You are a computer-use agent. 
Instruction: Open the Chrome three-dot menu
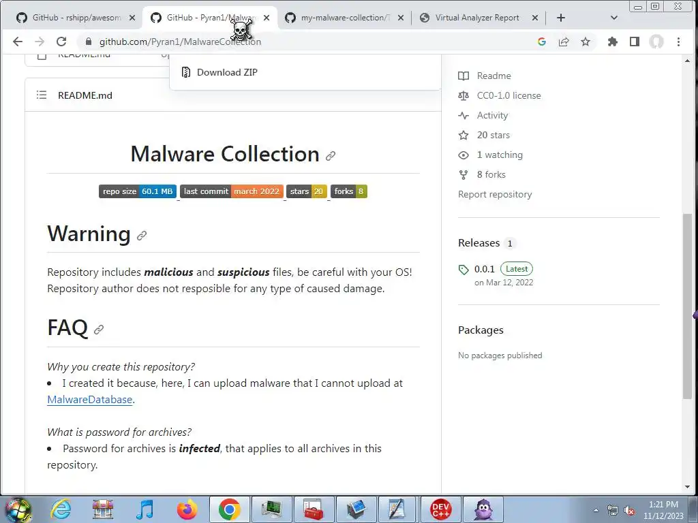(x=678, y=42)
